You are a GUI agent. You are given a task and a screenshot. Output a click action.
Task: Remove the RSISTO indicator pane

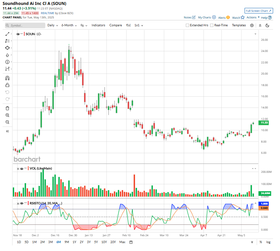point(18,203)
